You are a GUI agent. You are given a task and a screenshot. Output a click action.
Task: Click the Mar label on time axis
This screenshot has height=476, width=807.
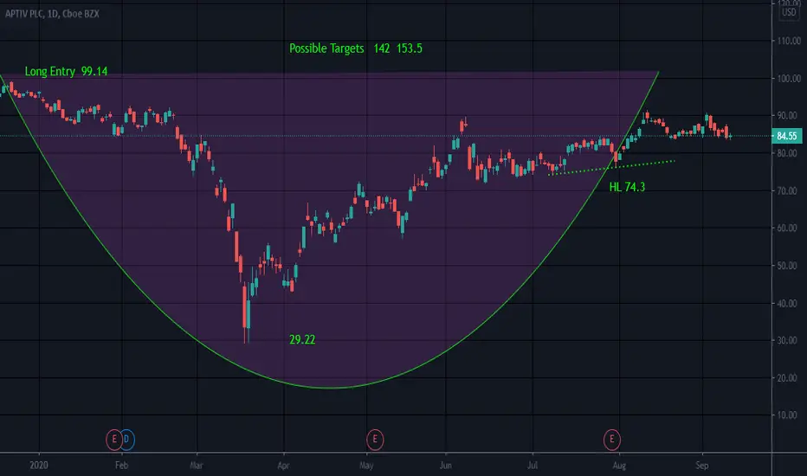pyautogui.click(x=197, y=466)
